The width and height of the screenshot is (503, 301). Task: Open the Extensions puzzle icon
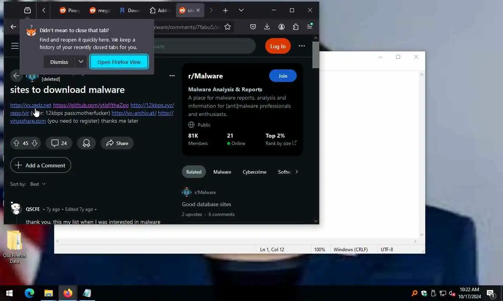(296, 27)
